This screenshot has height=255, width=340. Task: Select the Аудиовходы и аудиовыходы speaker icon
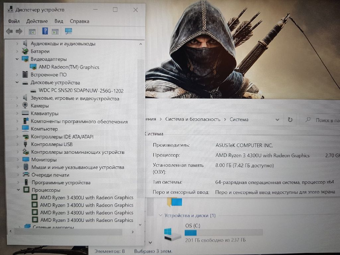[25, 43]
